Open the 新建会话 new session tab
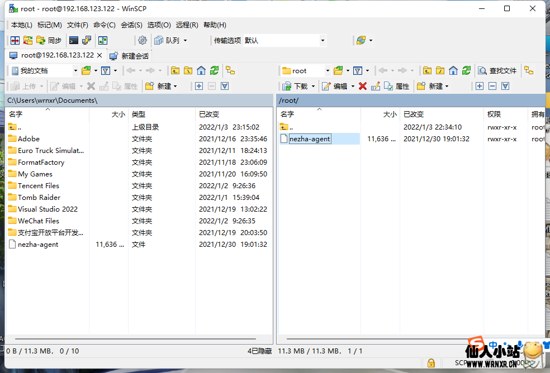 (x=129, y=56)
